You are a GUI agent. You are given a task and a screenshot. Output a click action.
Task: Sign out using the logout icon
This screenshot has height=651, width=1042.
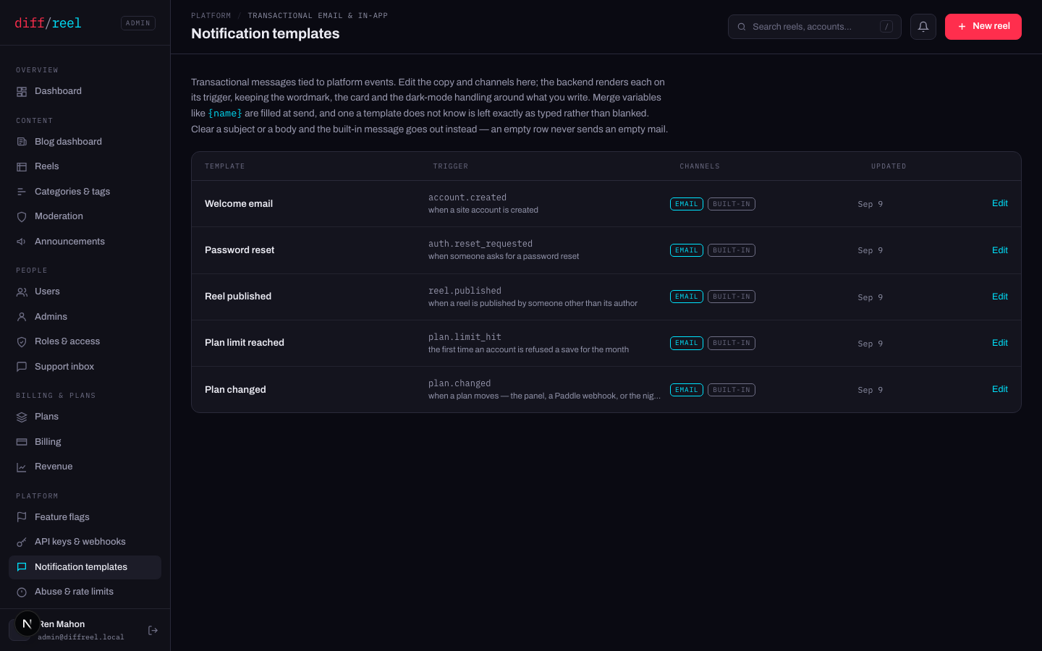pyautogui.click(x=153, y=631)
